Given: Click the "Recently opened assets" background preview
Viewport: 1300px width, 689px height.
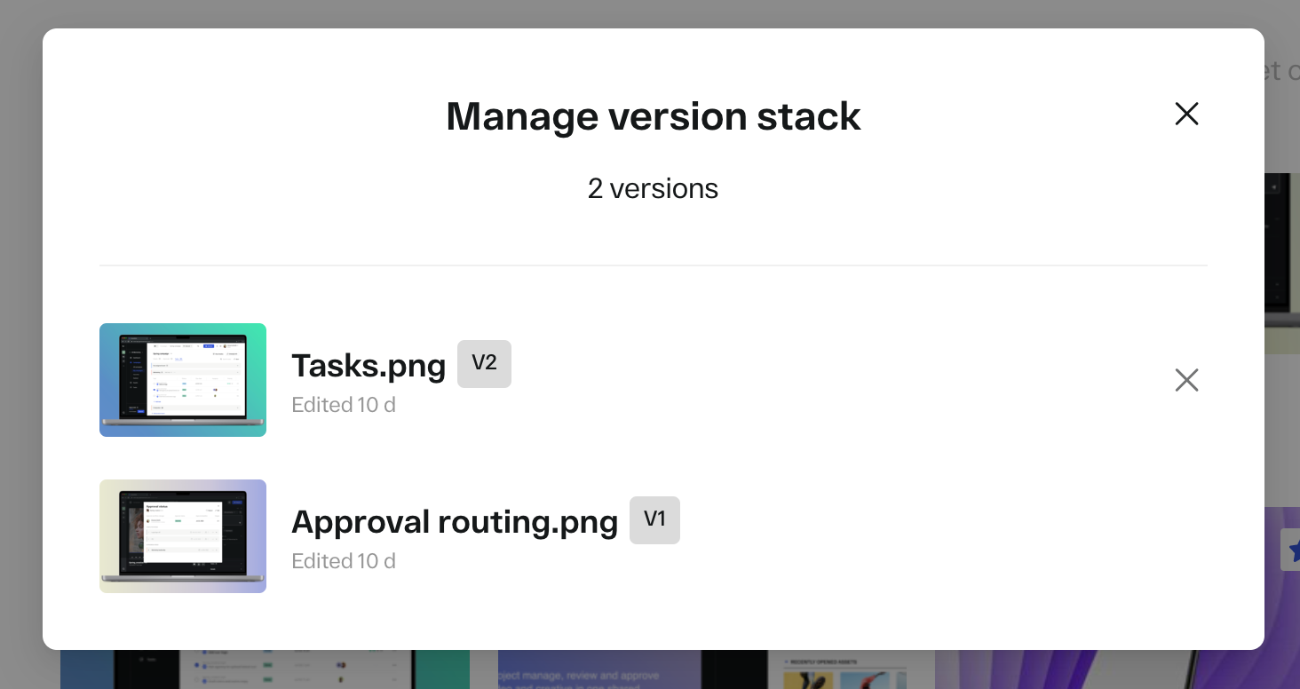Looking at the screenshot, I should point(852,669).
